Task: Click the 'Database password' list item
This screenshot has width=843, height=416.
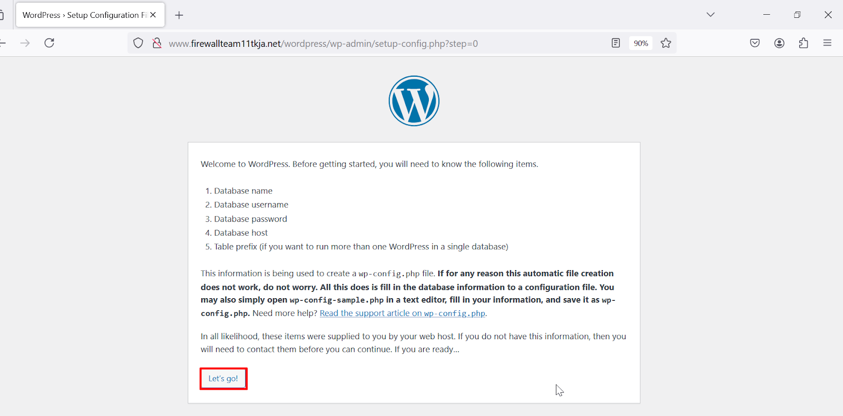Action: pyautogui.click(x=250, y=219)
